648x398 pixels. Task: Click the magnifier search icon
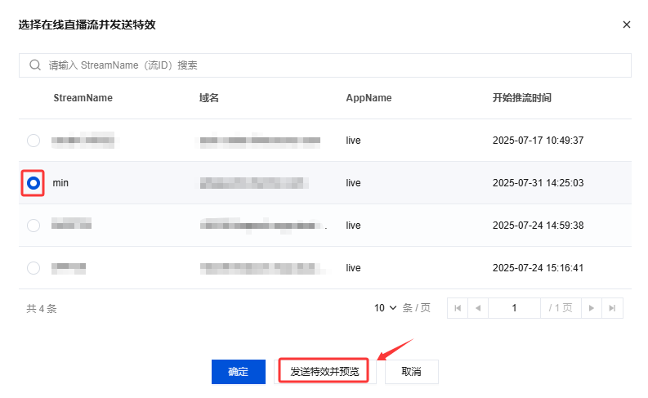[x=35, y=65]
